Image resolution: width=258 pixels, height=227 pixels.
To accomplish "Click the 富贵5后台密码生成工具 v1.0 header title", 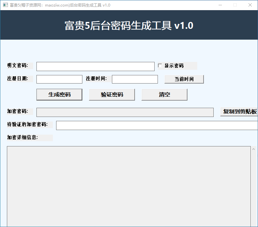I will 129,26.
